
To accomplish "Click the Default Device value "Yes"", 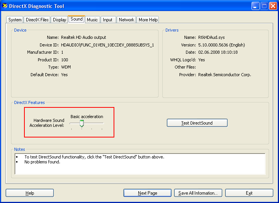I will click(64, 75).
